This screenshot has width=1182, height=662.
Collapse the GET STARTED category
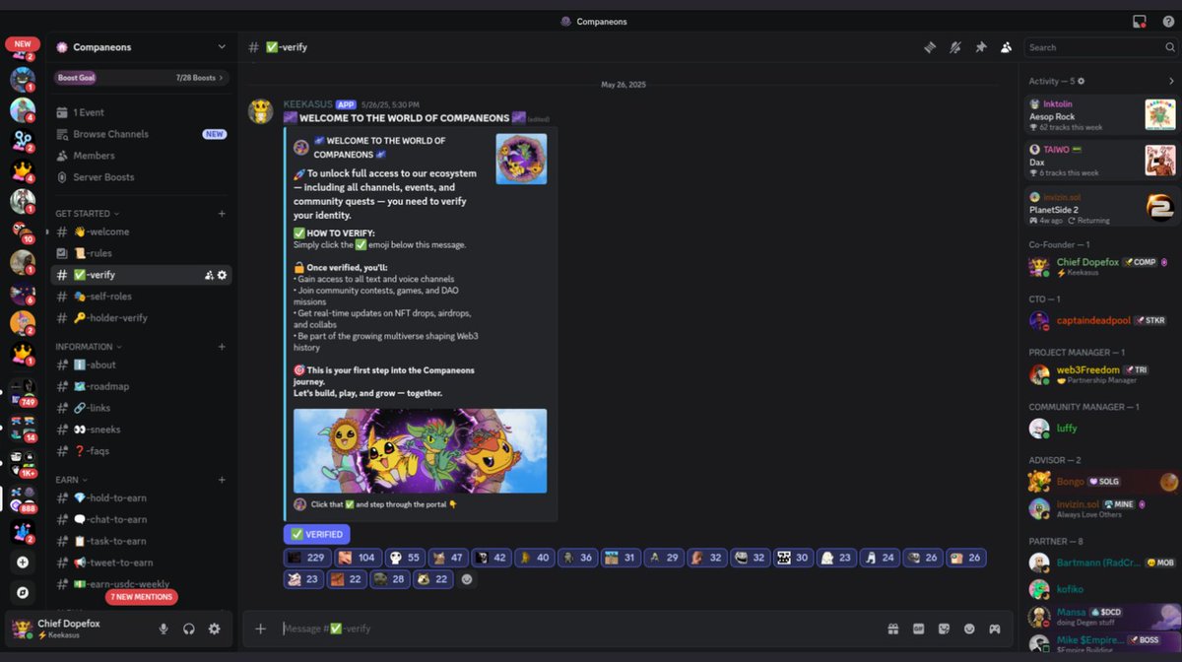(87, 213)
